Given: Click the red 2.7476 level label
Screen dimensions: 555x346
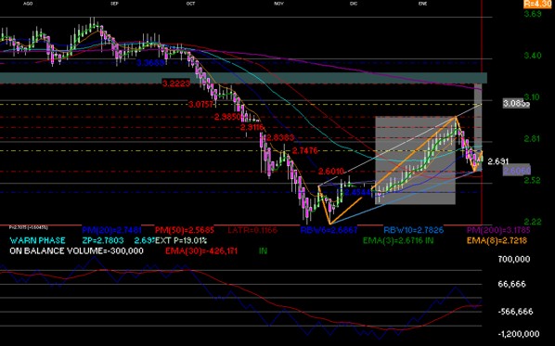Looking at the screenshot, I should tap(305, 150).
